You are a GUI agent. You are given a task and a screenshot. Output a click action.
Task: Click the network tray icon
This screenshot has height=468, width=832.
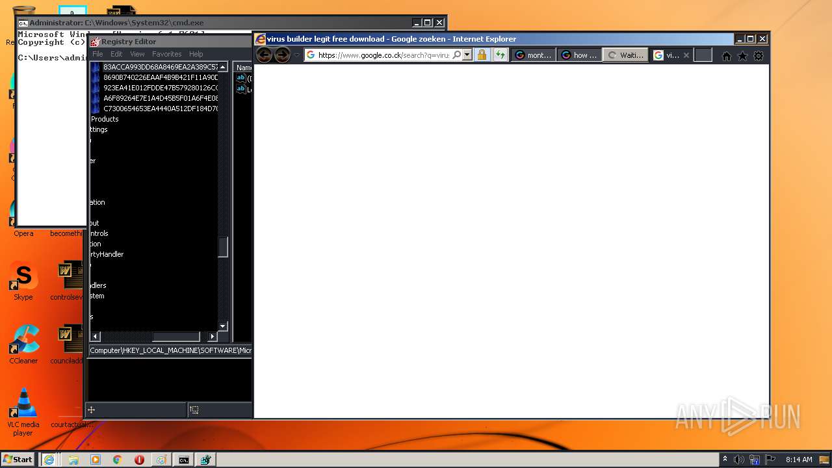click(755, 460)
